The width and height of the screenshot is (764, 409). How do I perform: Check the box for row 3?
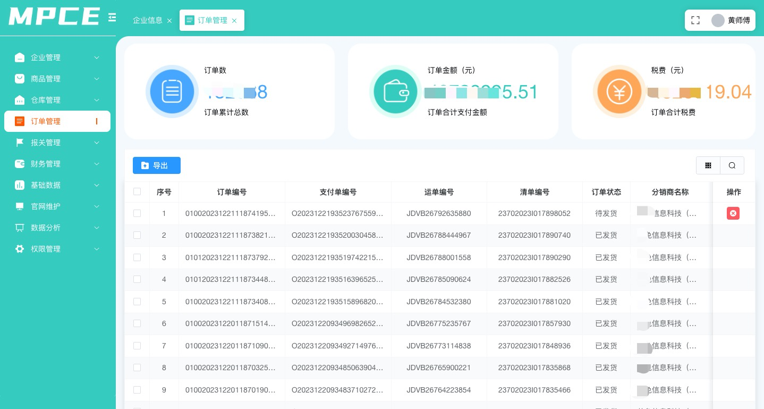137,257
